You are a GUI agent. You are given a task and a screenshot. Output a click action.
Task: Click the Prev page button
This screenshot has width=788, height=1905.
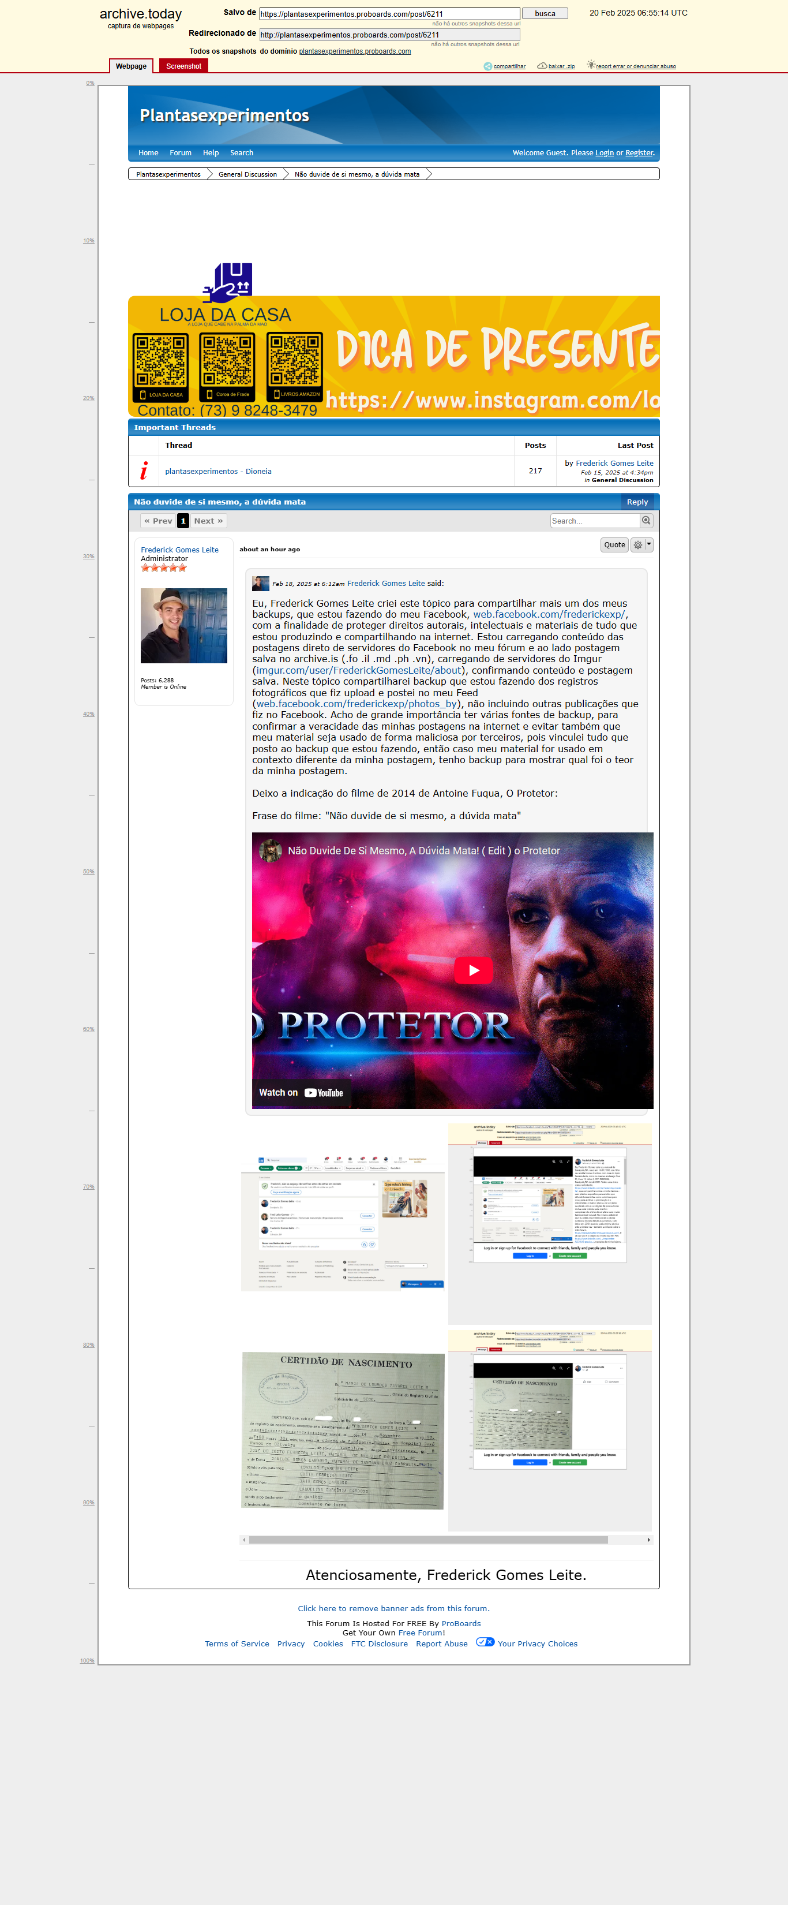pyautogui.click(x=158, y=521)
